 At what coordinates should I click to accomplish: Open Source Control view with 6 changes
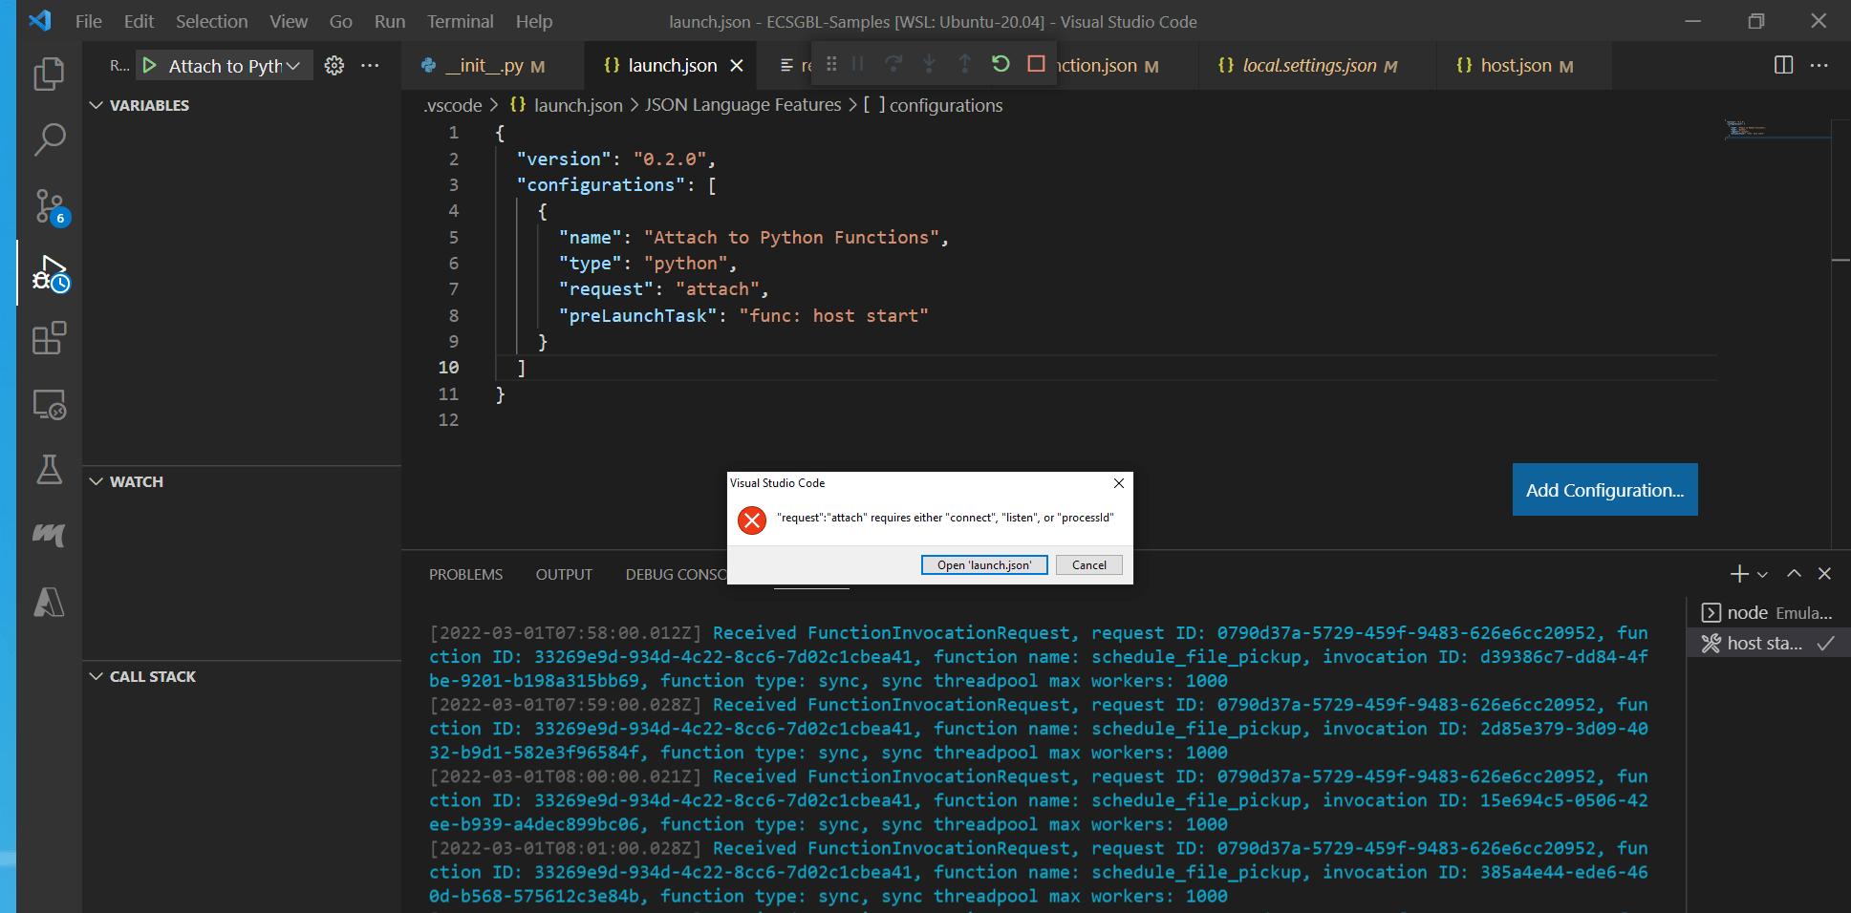pyautogui.click(x=49, y=205)
